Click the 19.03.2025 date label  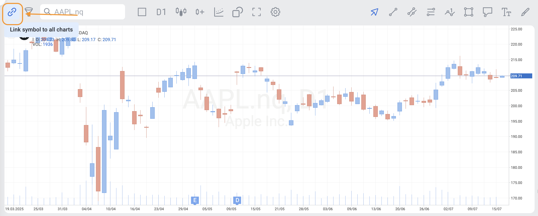pyautogui.click(x=14, y=209)
